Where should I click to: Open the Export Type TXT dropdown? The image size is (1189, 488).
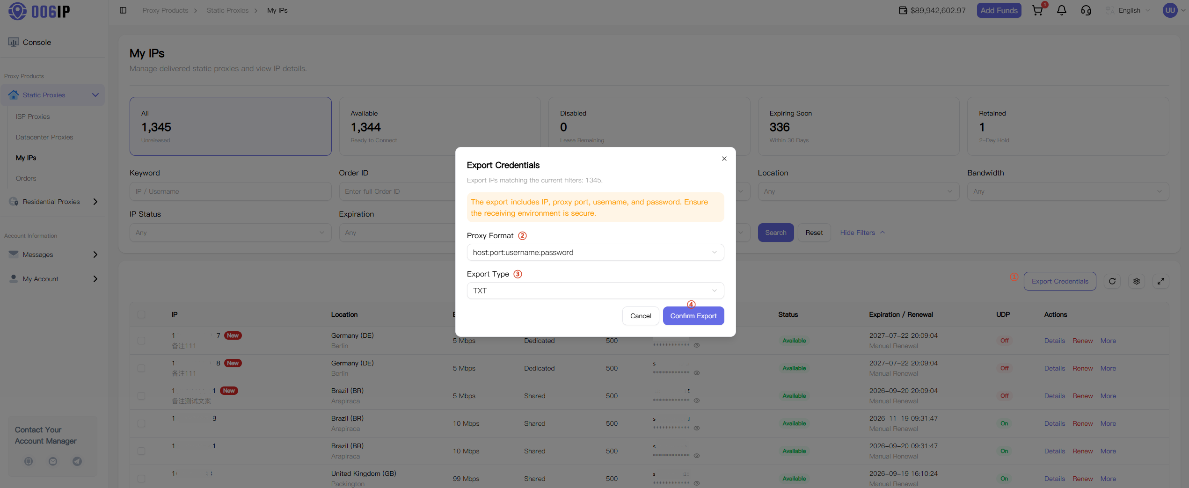pyautogui.click(x=595, y=291)
